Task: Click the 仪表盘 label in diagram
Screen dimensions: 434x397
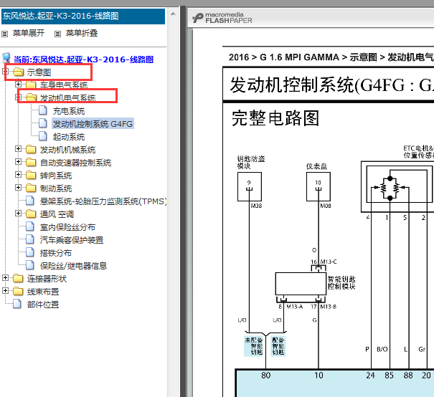Action: (316, 166)
